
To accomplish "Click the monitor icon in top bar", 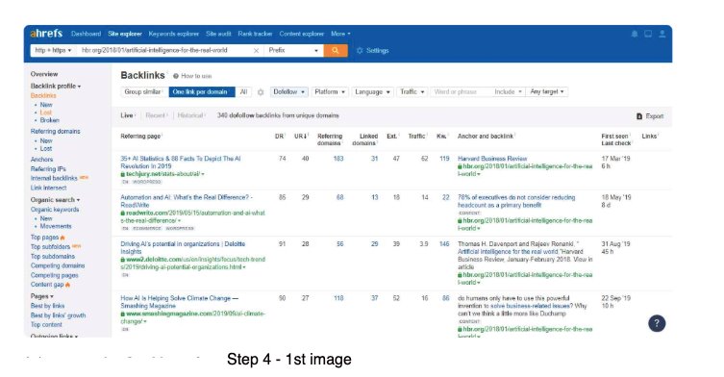I will pos(648,34).
